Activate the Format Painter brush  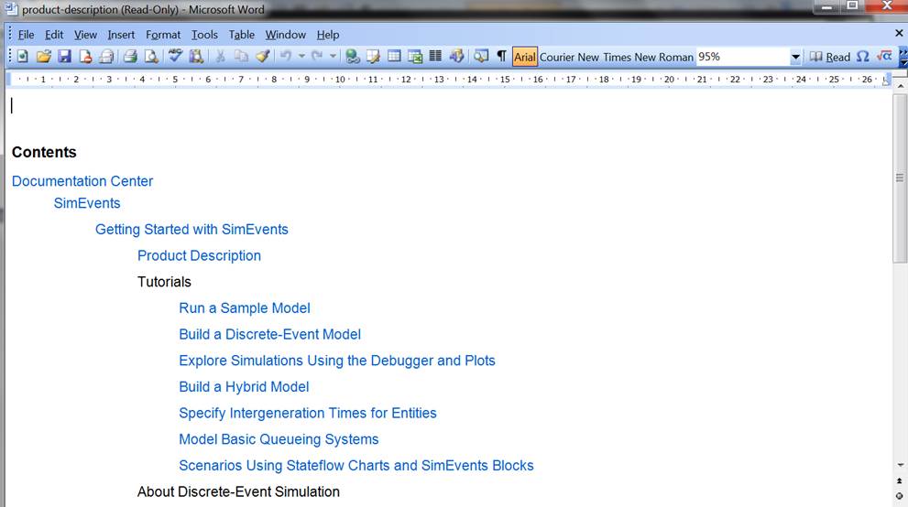coord(262,56)
